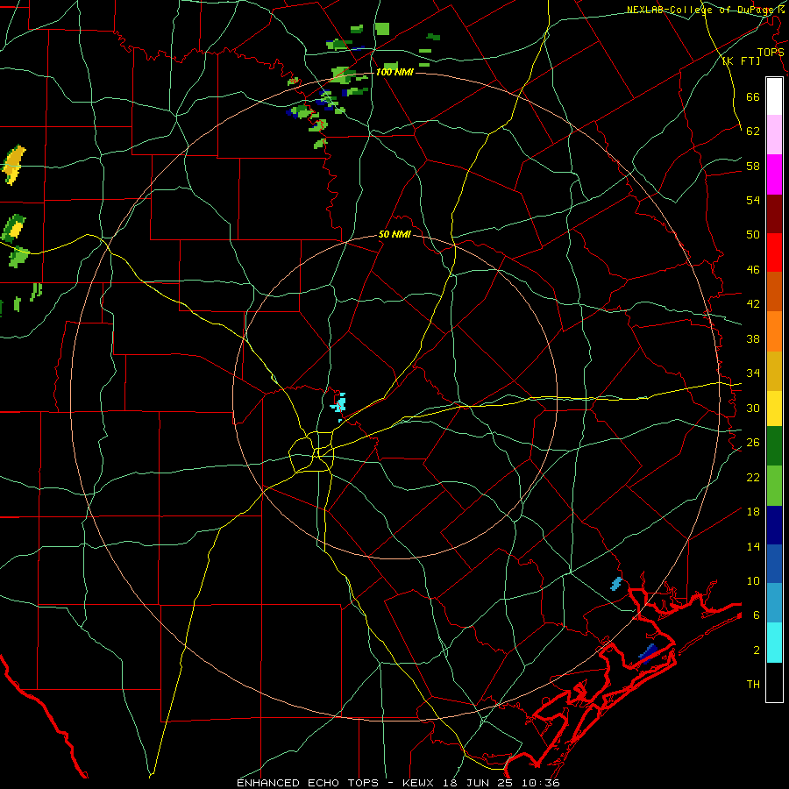Click the 38 legend value
The image size is (789, 789).
coord(753,338)
